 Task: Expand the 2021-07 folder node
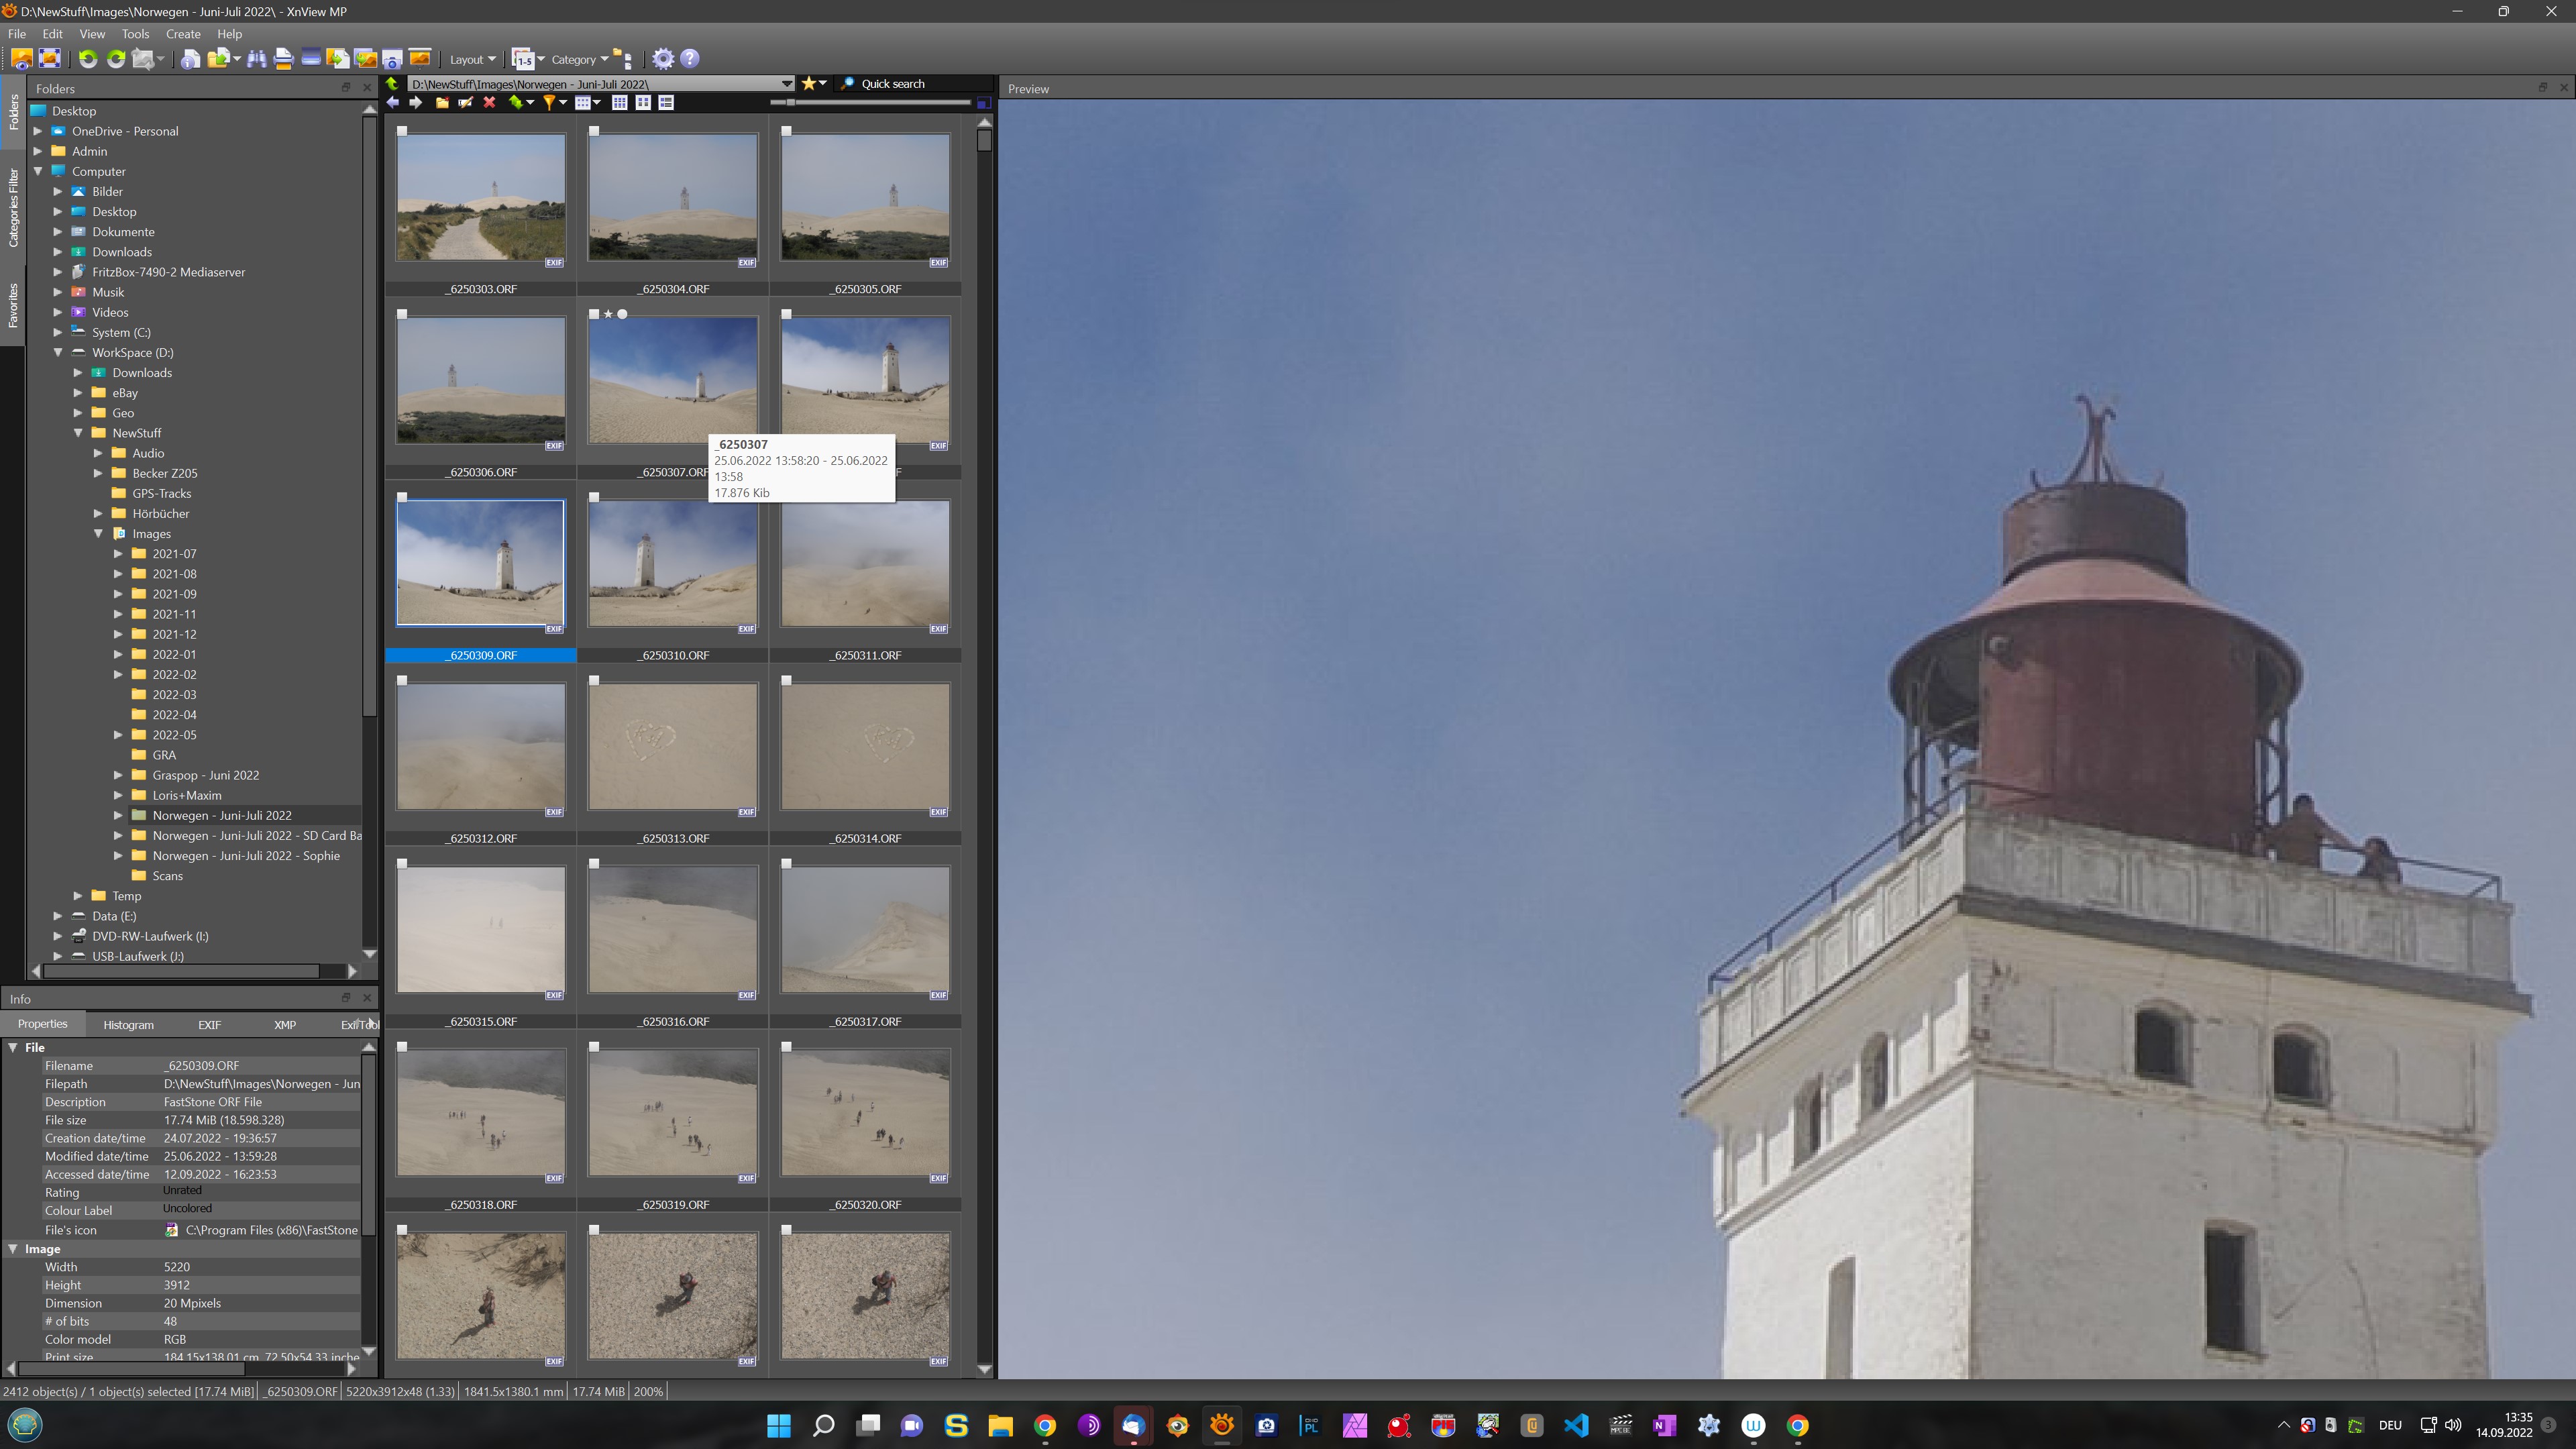118,553
